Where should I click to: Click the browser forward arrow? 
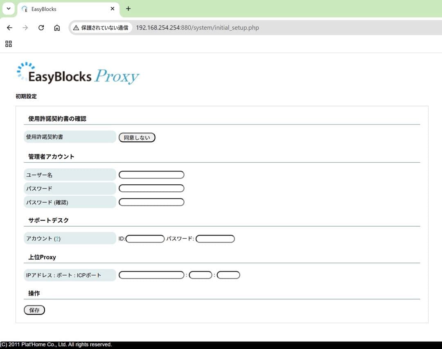click(25, 27)
